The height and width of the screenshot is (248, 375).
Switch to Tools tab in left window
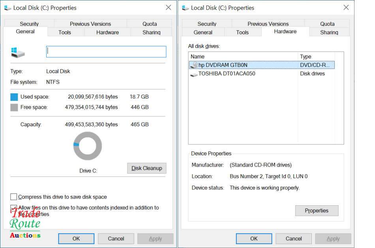65,32
